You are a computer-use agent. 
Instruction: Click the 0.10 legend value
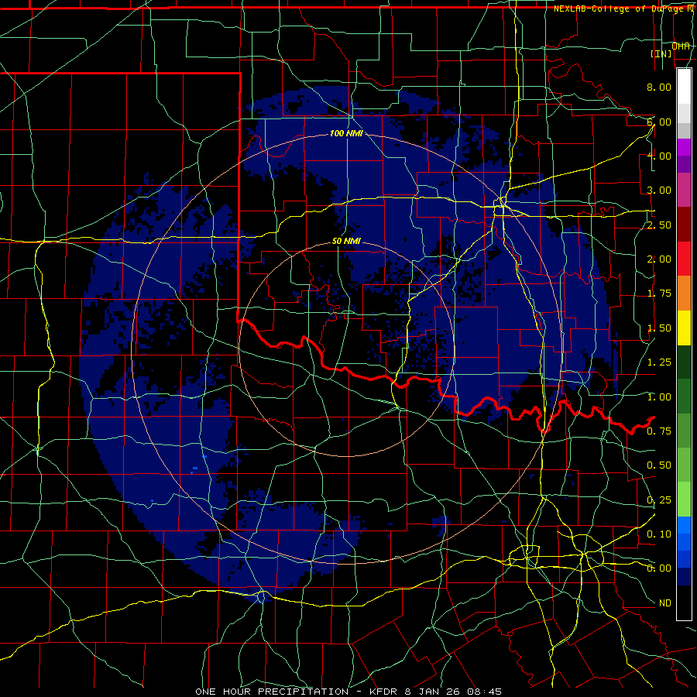(659, 534)
